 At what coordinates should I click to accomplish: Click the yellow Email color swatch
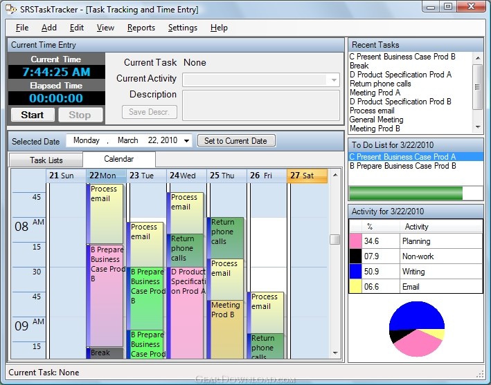(x=355, y=286)
